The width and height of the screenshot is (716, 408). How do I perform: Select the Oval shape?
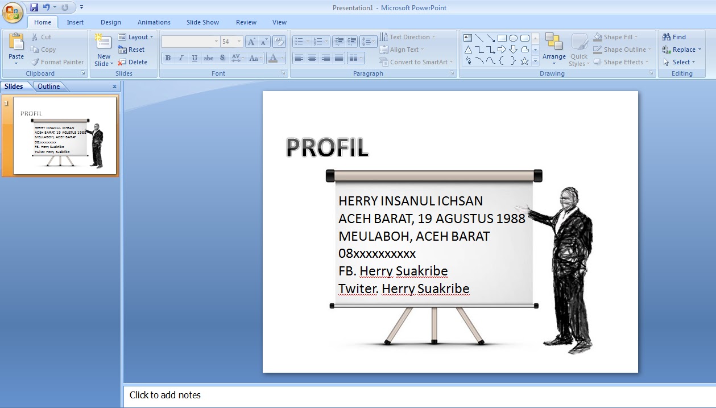(x=513, y=38)
